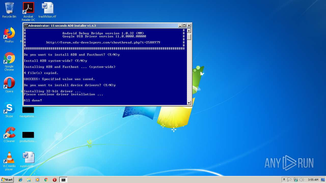This screenshot has width=326, height=183.
Task: Click 'Android Debug Bridge version 1.0.32' text
Action: click(103, 33)
